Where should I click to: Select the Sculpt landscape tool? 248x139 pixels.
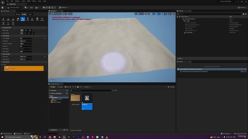pyautogui.click(x=3, y=19)
